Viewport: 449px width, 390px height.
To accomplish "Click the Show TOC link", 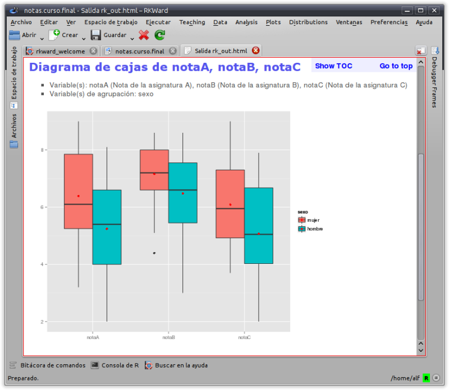I will coord(333,66).
